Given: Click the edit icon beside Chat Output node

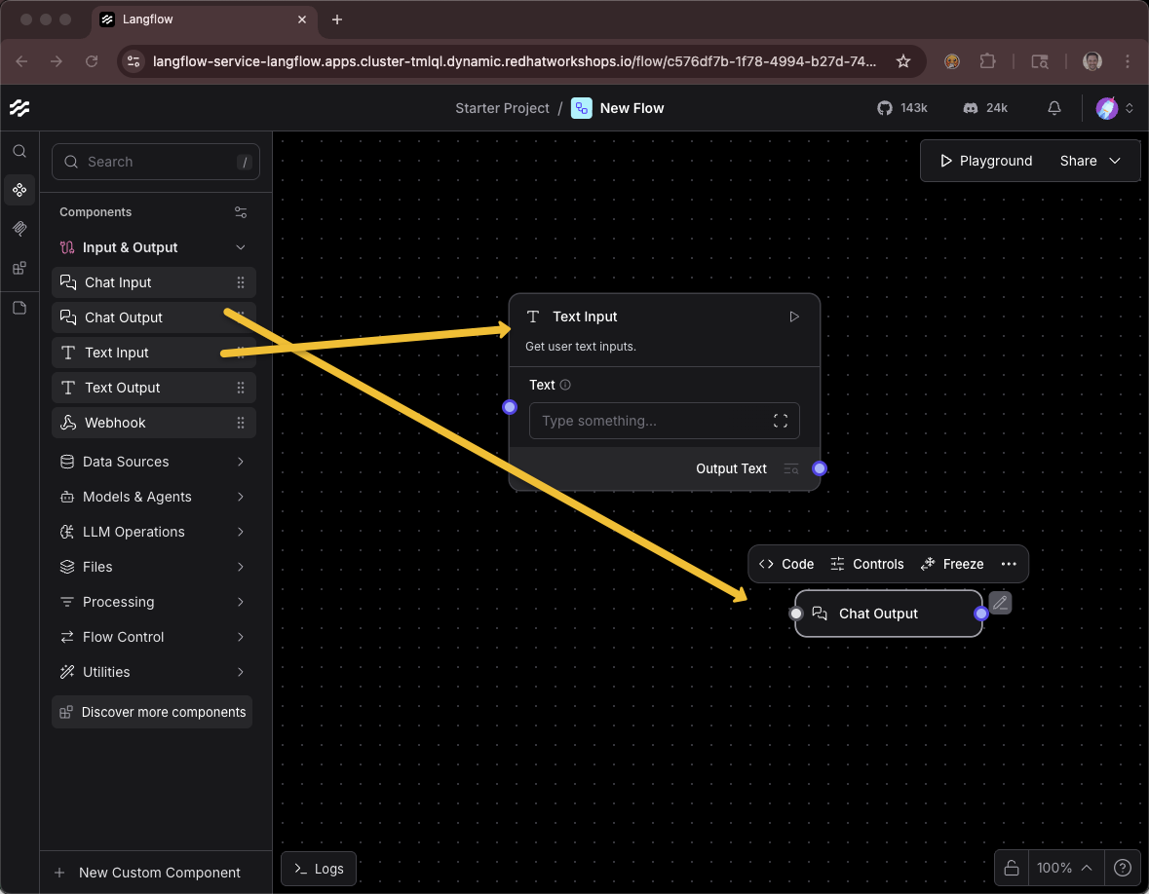Looking at the screenshot, I should coord(1000,603).
